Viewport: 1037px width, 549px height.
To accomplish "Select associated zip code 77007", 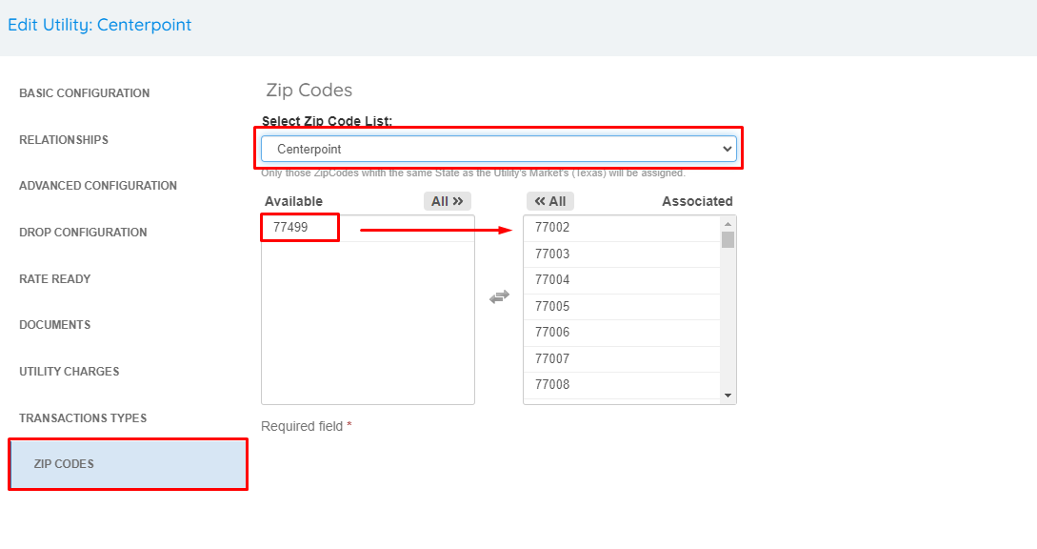I will pyautogui.click(x=622, y=359).
